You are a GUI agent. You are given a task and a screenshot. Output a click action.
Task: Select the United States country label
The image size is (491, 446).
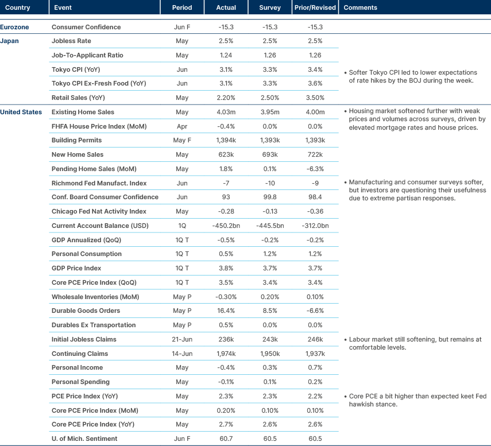tap(21, 112)
